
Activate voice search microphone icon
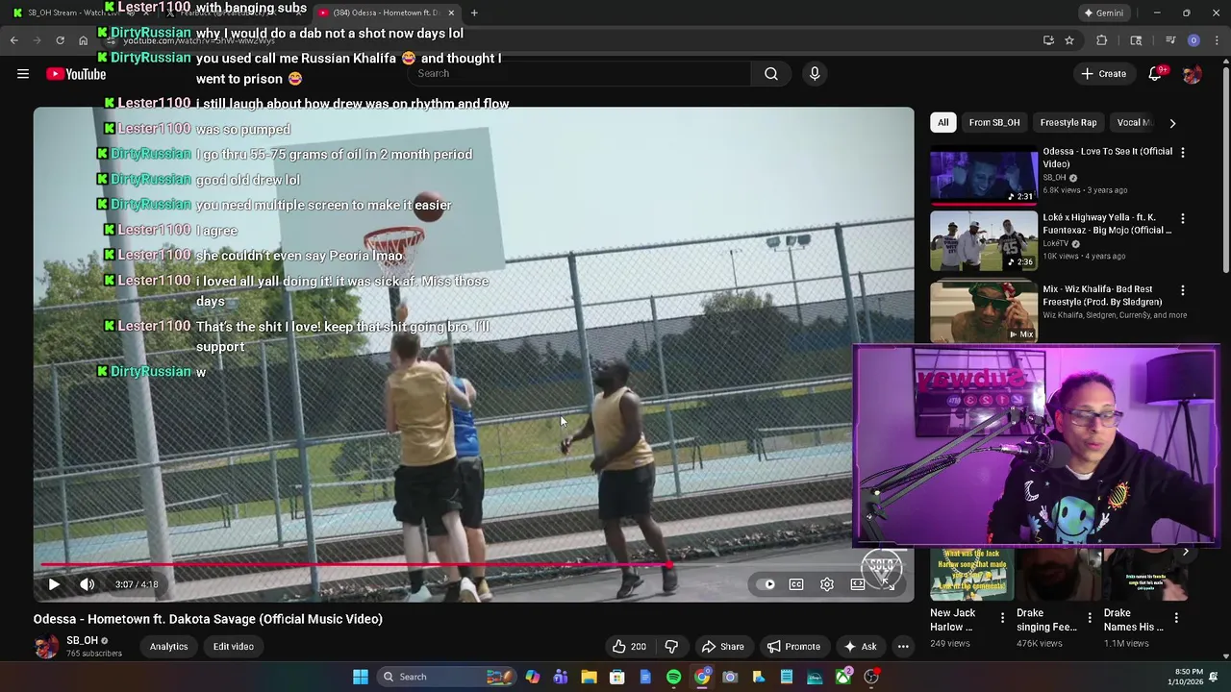[x=815, y=74]
